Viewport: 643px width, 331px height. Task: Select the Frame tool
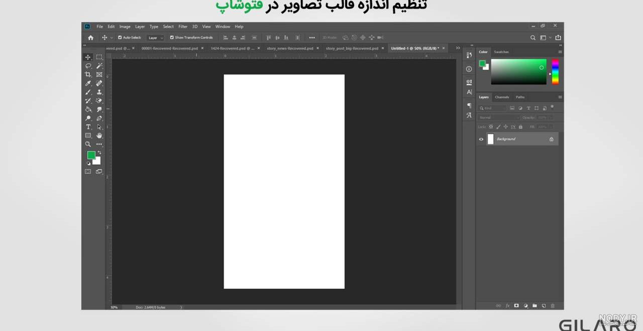(99, 74)
